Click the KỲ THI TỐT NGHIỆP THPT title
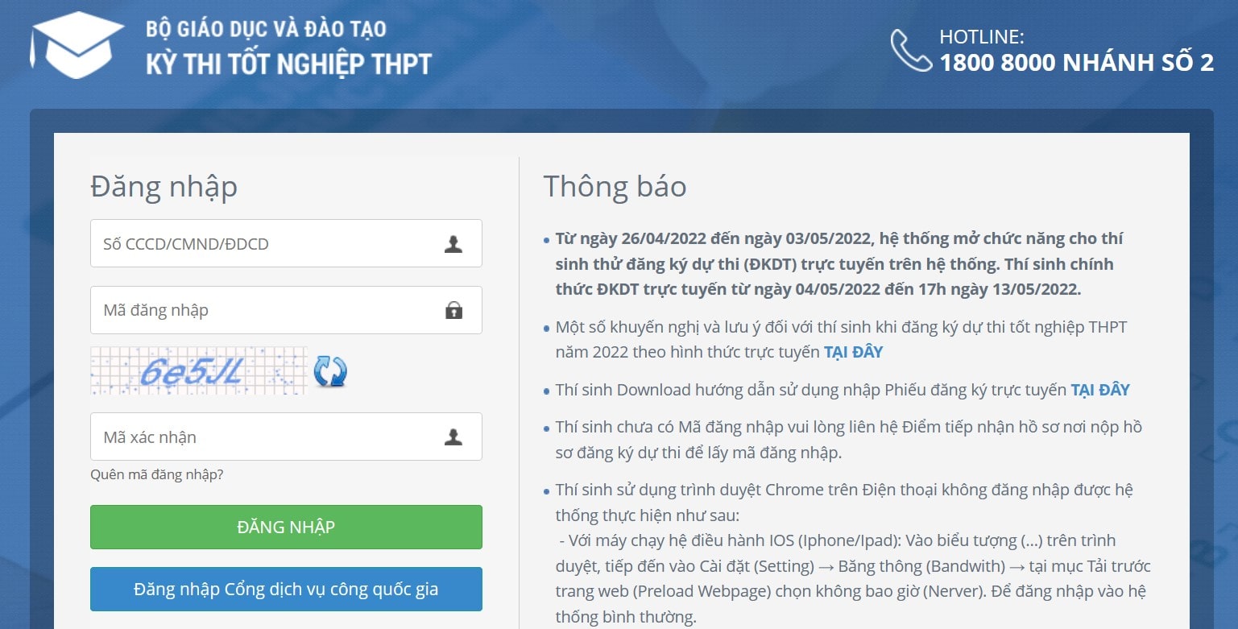Viewport: 1238px width, 629px height. tap(288, 64)
